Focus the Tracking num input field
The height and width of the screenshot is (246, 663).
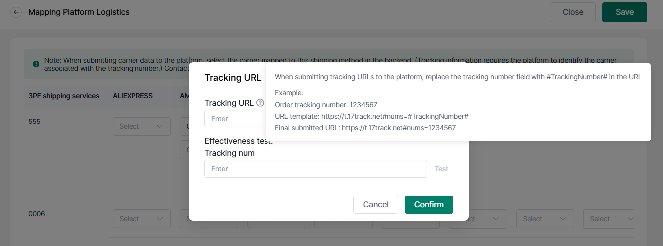pos(316,169)
